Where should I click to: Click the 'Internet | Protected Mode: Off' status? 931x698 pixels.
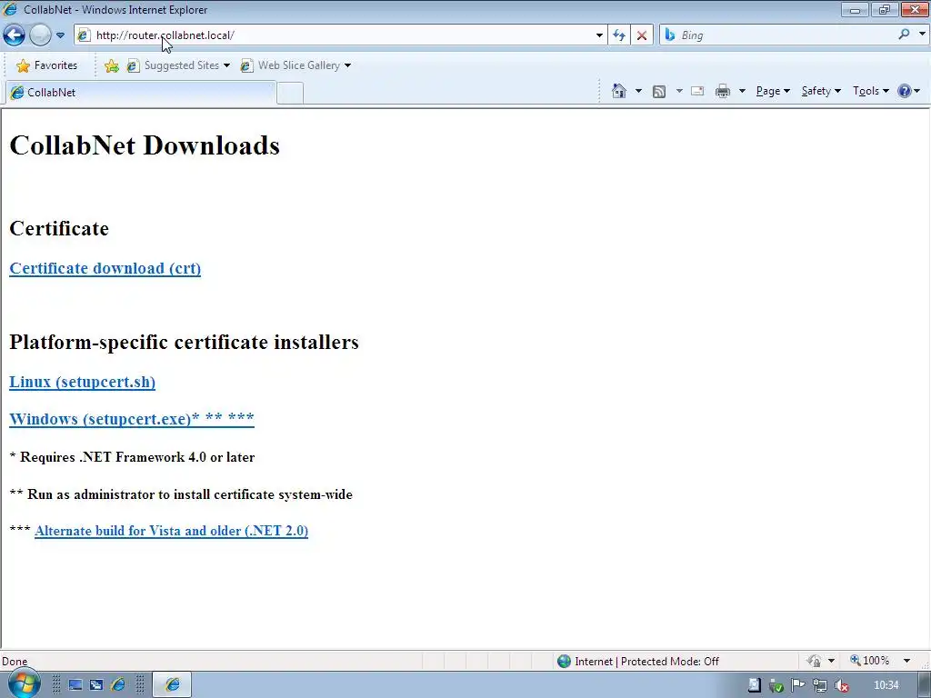click(638, 662)
